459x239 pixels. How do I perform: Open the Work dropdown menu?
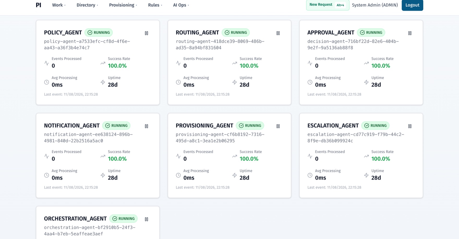click(59, 5)
